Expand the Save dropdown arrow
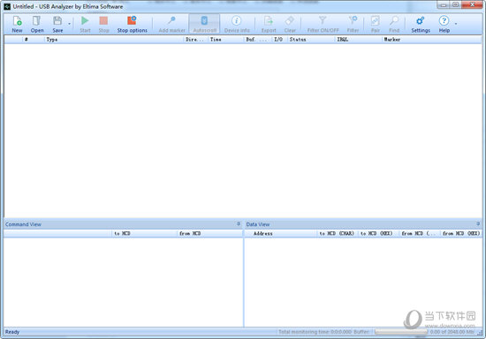This screenshot has height=339, width=486. [x=69, y=24]
